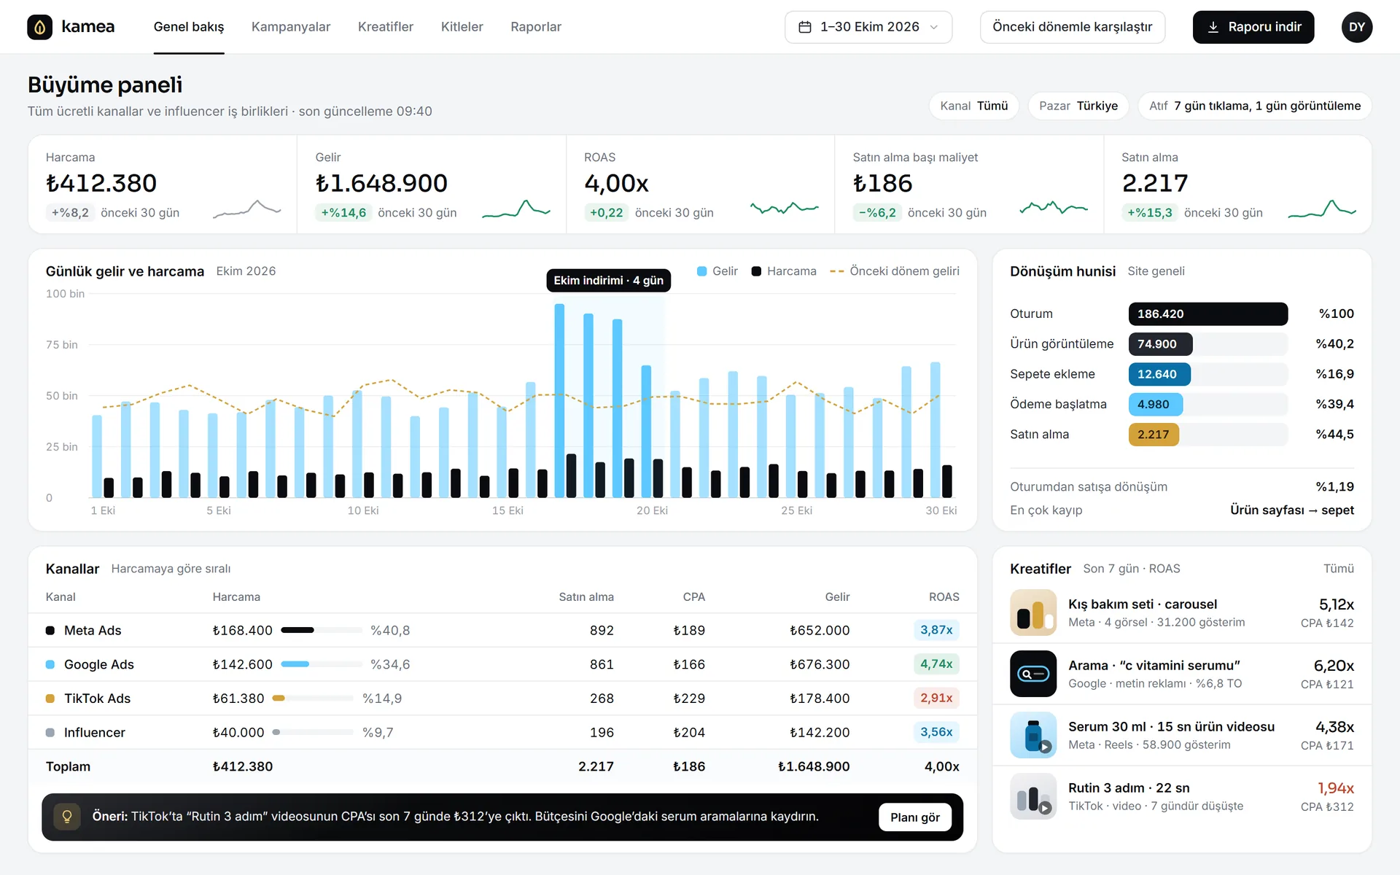Open Rutin 3 adım video thumbnail

tap(1033, 796)
